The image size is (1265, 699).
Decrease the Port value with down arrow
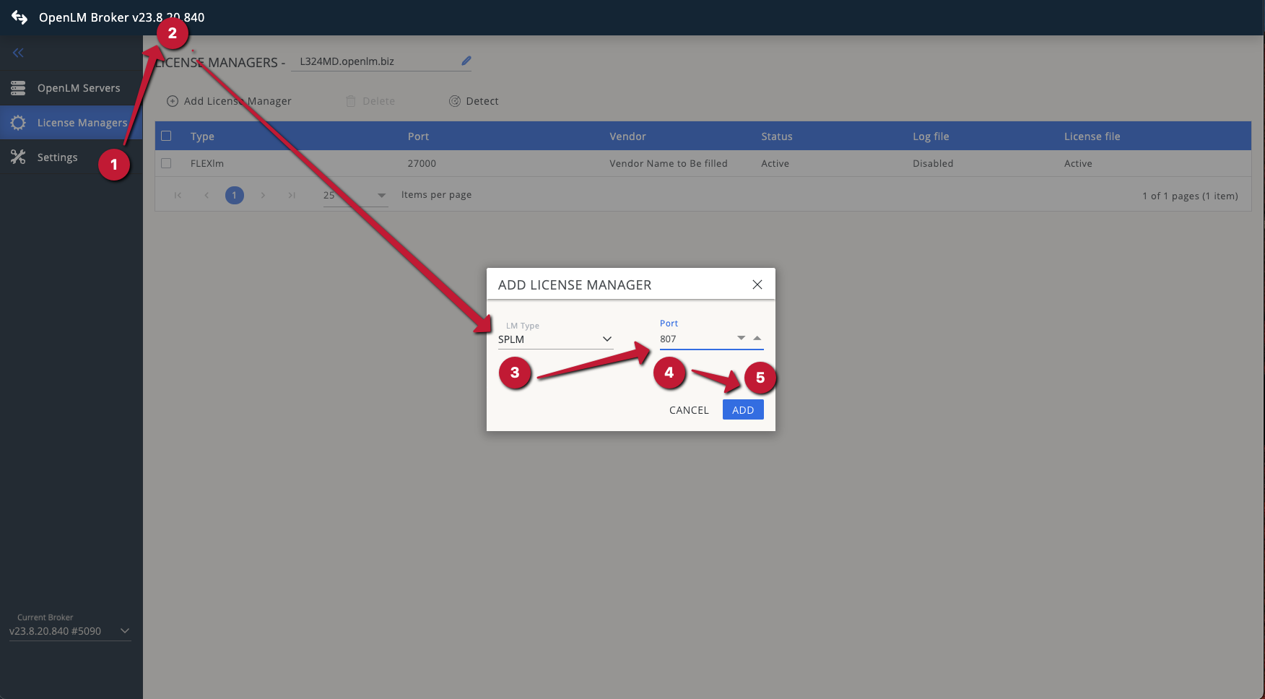[741, 338]
